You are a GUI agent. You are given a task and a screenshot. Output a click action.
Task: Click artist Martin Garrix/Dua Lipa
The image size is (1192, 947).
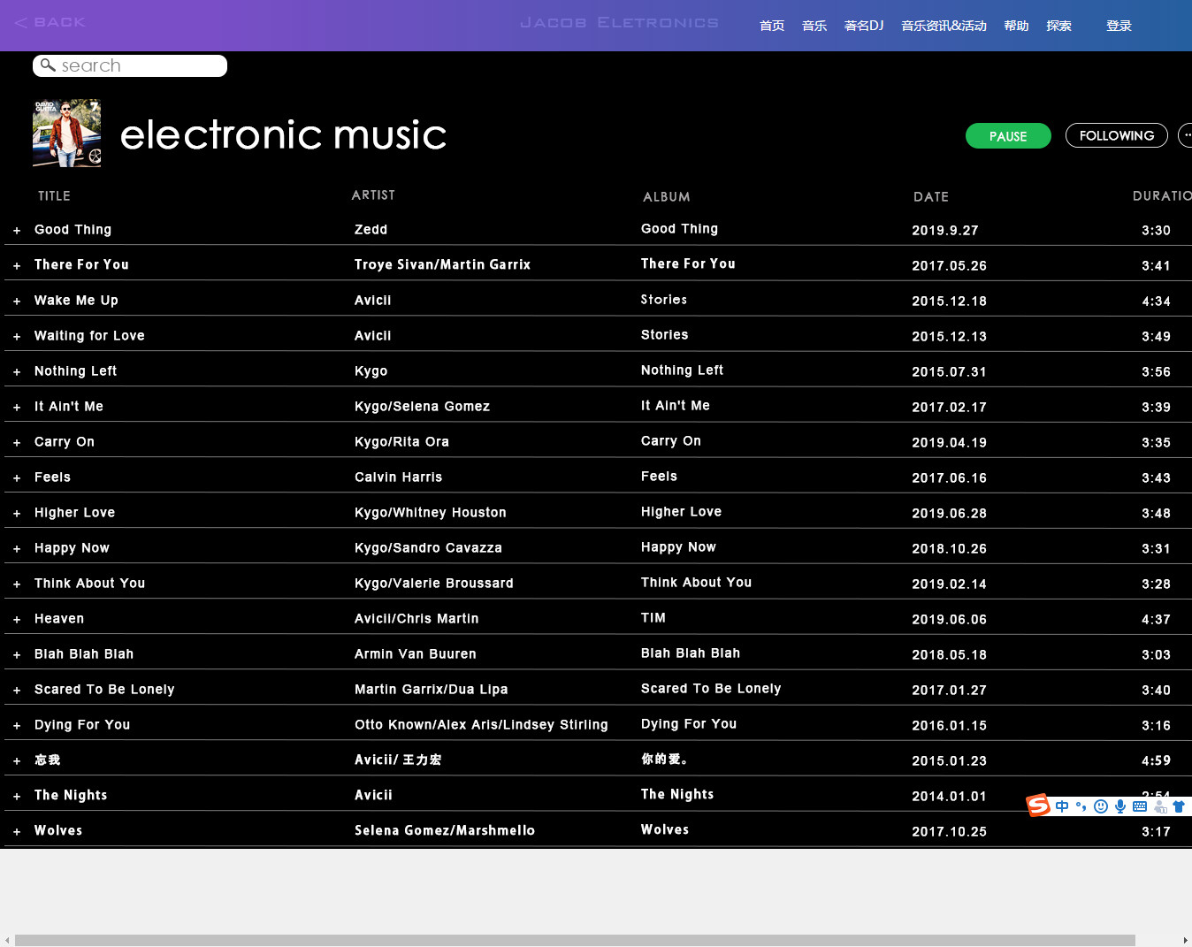(x=432, y=690)
